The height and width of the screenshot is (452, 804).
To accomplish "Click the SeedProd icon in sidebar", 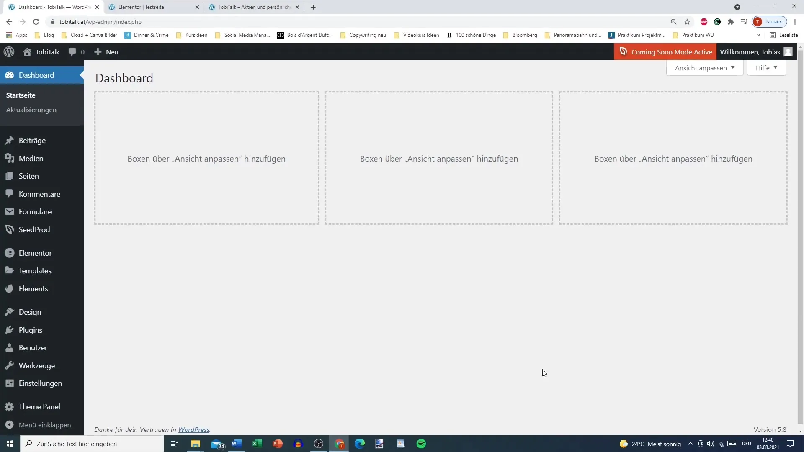I will (x=9, y=230).
